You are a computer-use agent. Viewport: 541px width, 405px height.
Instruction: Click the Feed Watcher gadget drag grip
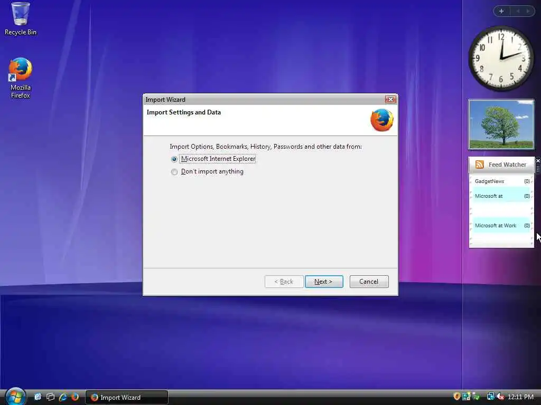point(538,169)
